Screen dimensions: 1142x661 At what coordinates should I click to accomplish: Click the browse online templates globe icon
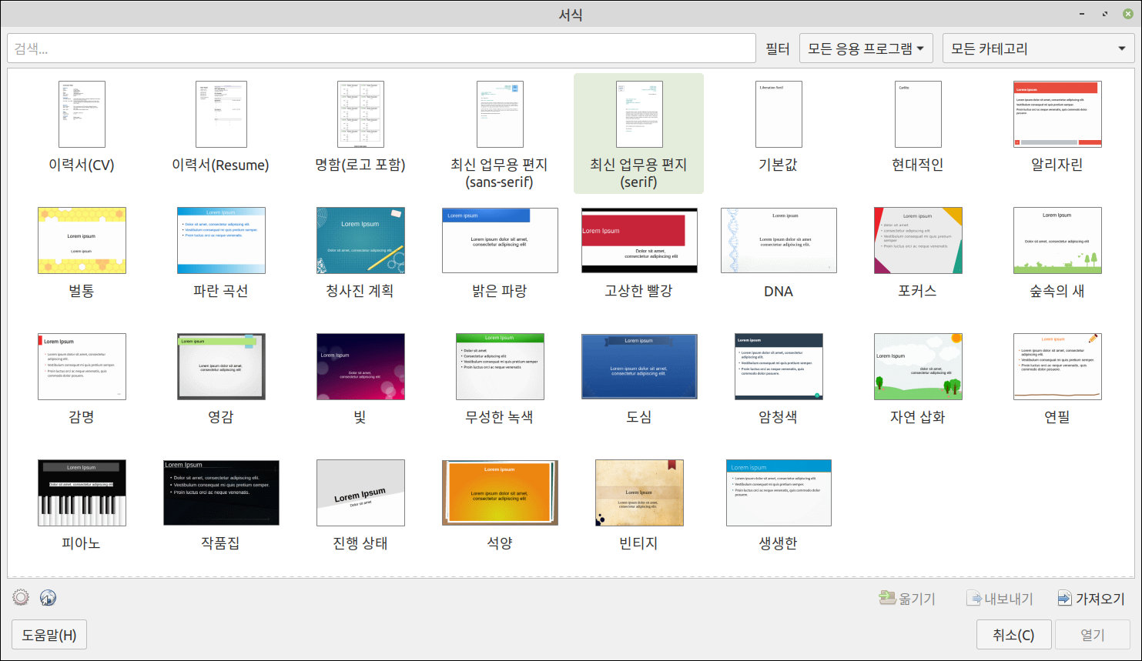[x=48, y=598]
